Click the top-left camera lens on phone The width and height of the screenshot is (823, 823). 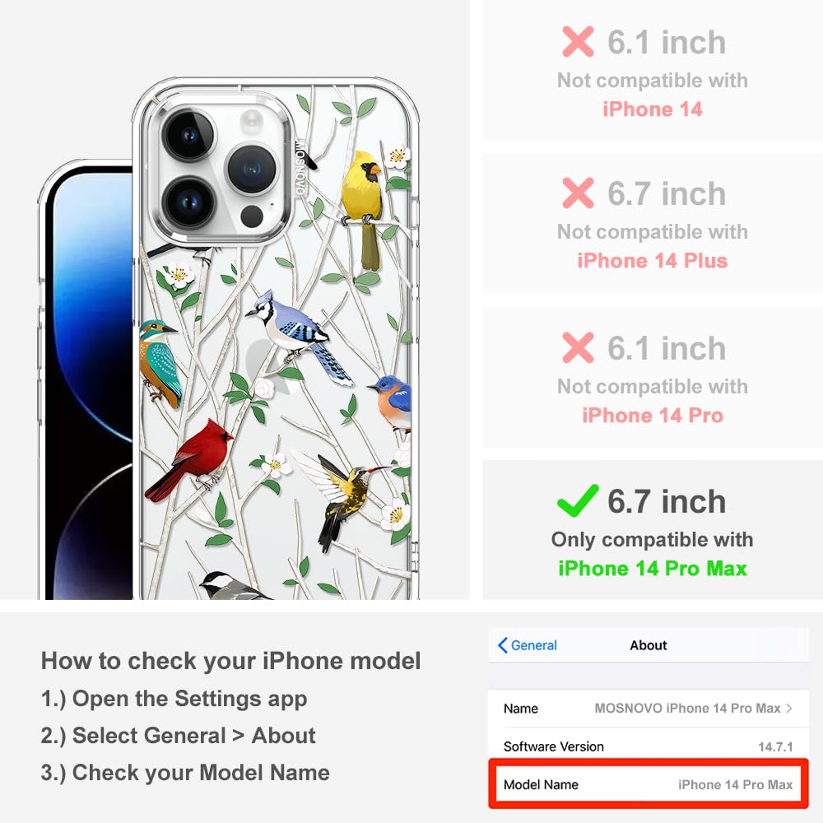(x=189, y=136)
